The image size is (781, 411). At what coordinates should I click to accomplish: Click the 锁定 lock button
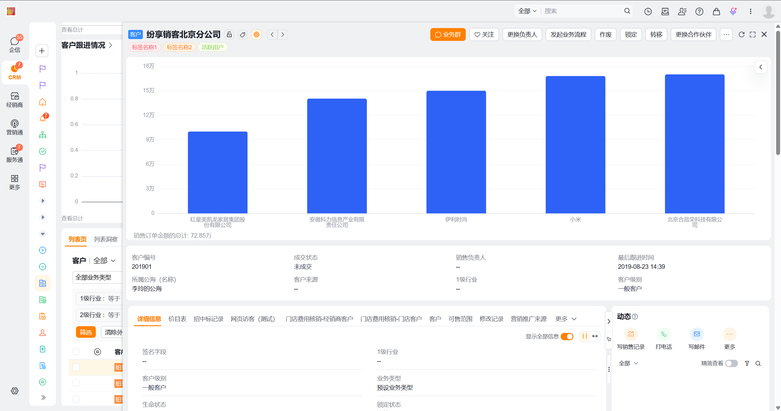631,34
